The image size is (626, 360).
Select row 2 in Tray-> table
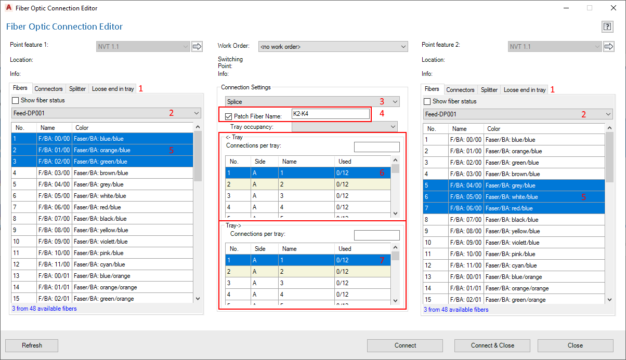pos(308,272)
